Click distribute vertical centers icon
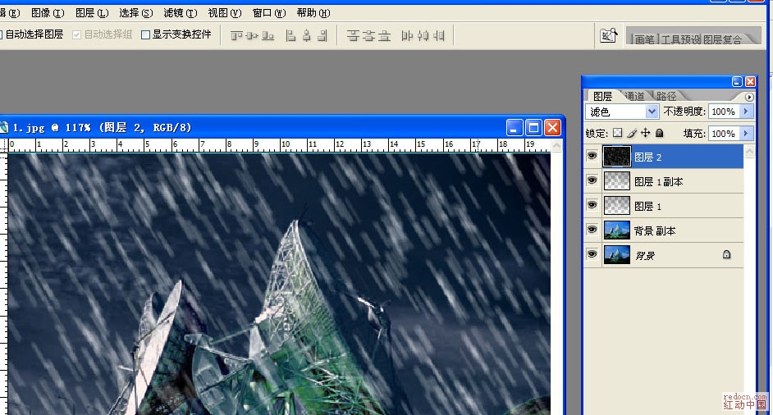 (x=368, y=35)
